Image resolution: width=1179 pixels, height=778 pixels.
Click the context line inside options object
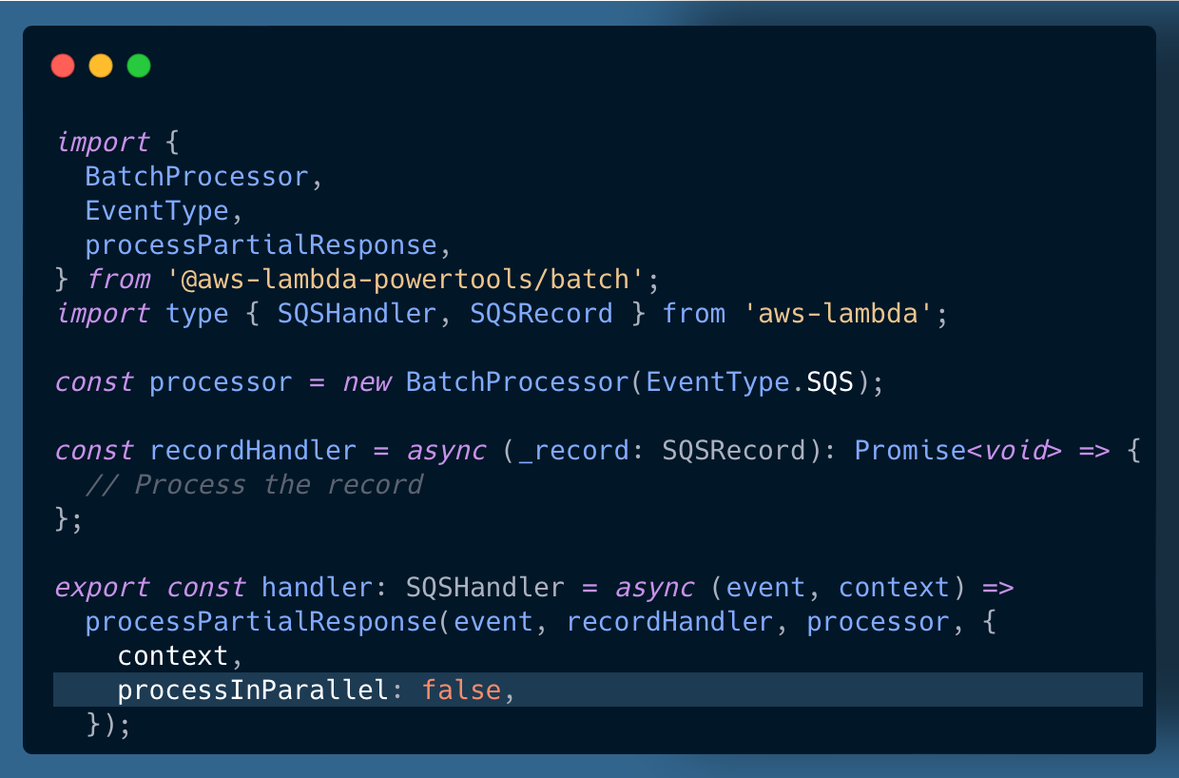(x=173, y=656)
